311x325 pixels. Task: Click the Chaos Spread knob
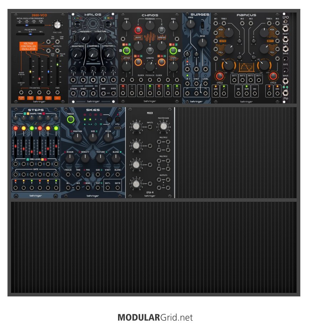(162, 46)
